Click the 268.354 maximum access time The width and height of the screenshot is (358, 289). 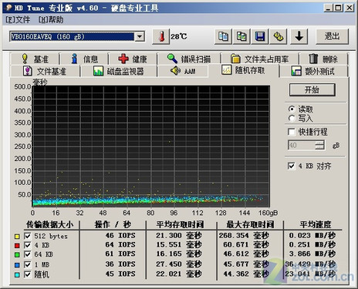[x=244, y=235]
